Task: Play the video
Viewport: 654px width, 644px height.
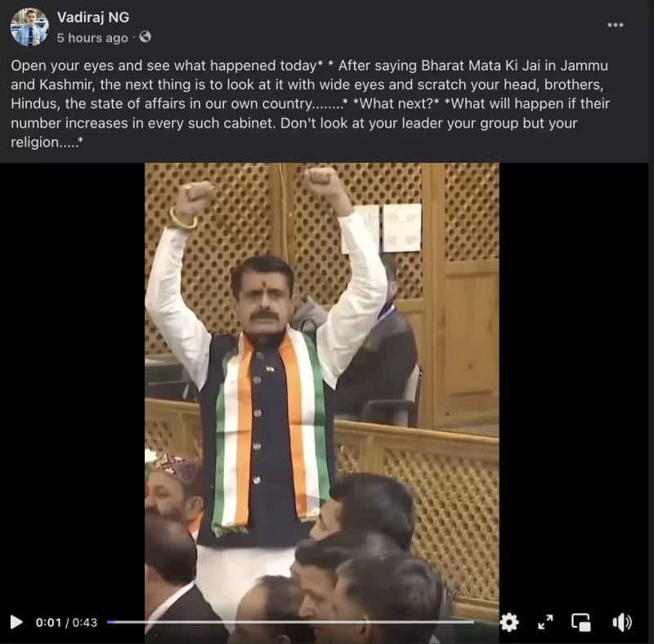Action: [16, 622]
